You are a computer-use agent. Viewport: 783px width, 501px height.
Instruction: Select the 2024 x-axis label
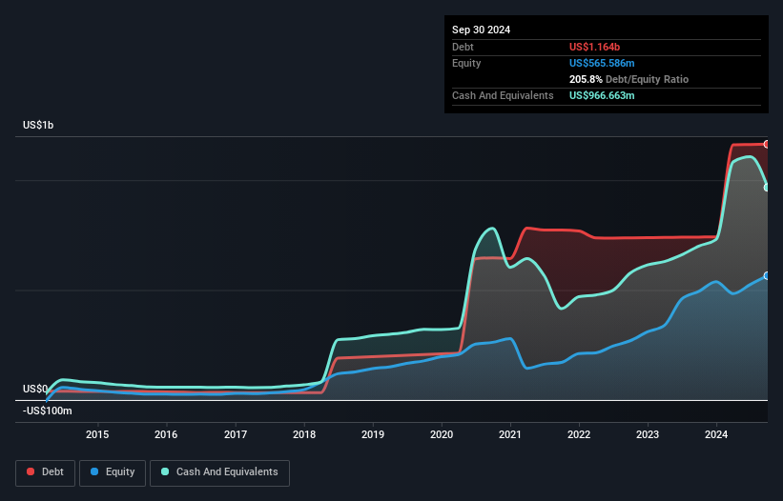coord(716,434)
